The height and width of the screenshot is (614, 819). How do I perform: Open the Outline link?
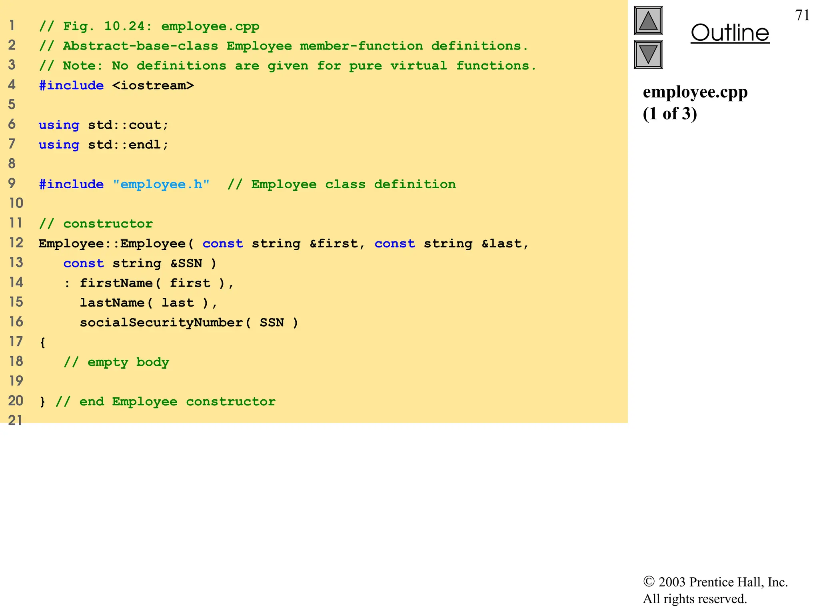click(730, 33)
